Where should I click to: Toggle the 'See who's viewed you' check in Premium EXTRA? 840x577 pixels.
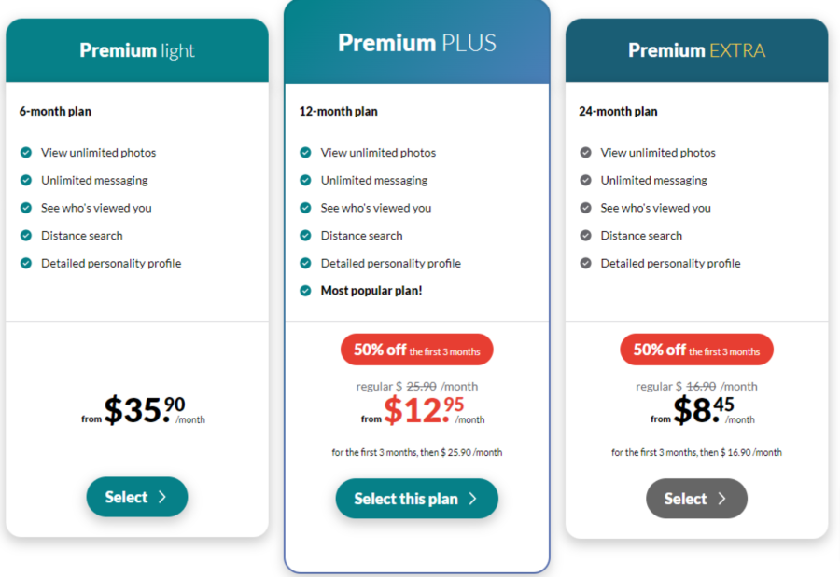[x=585, y=208]
